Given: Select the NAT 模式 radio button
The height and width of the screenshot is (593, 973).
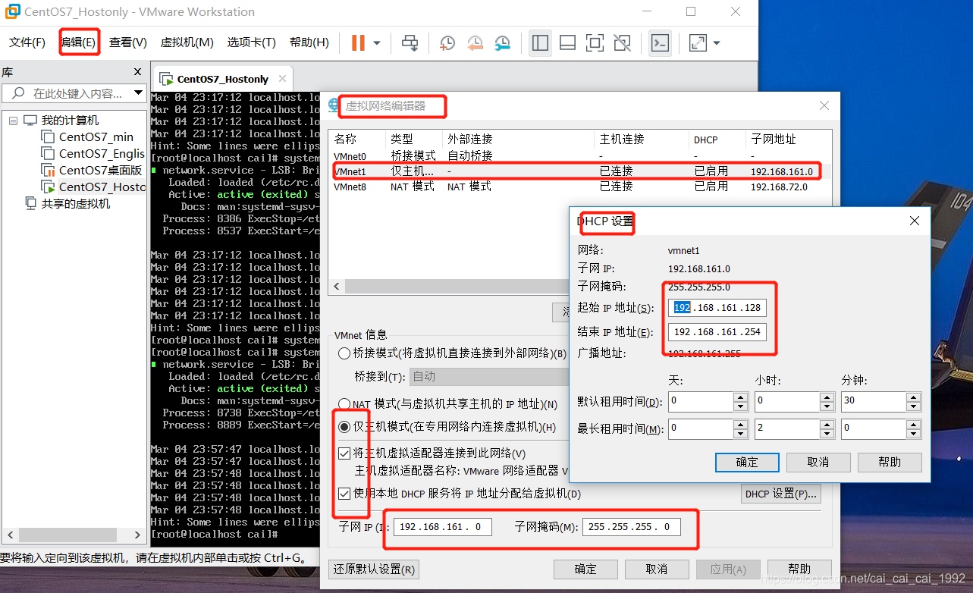Looking at the screenshot, I should coord(344,405).
